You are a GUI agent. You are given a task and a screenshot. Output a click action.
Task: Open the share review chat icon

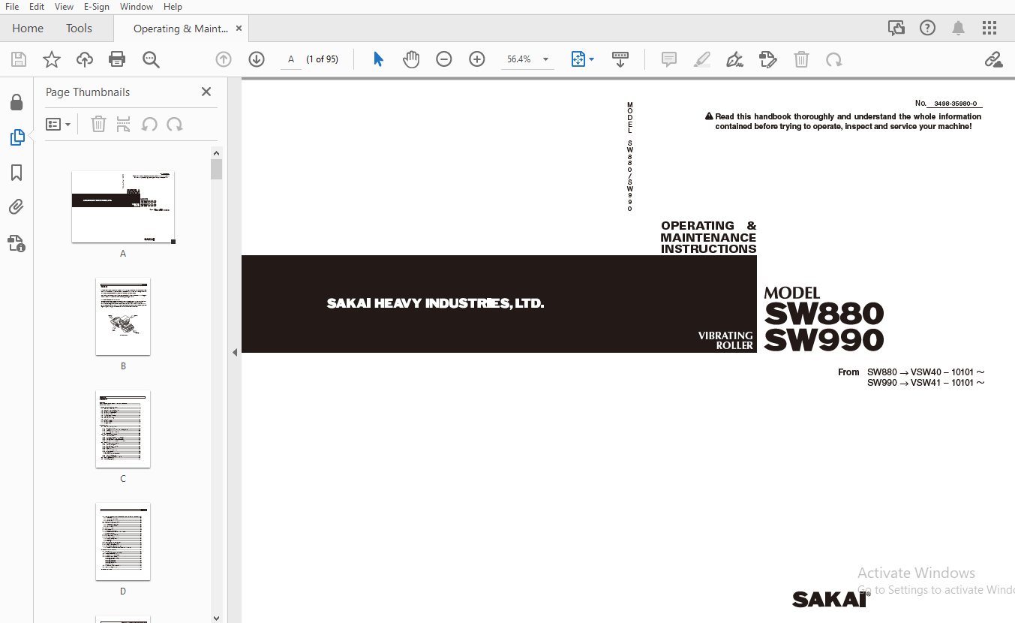click(x=896, y=29)
